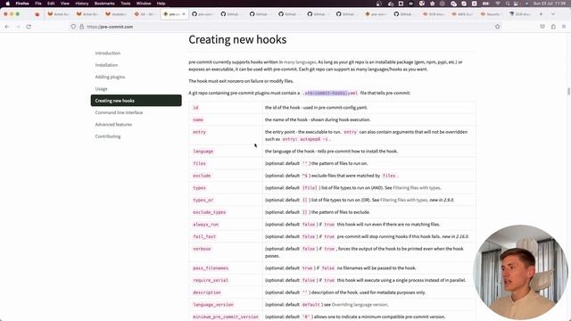Click the 'pass_filenames' table key
The width and height of the screenshot is (571, 321).
(211, 268)
